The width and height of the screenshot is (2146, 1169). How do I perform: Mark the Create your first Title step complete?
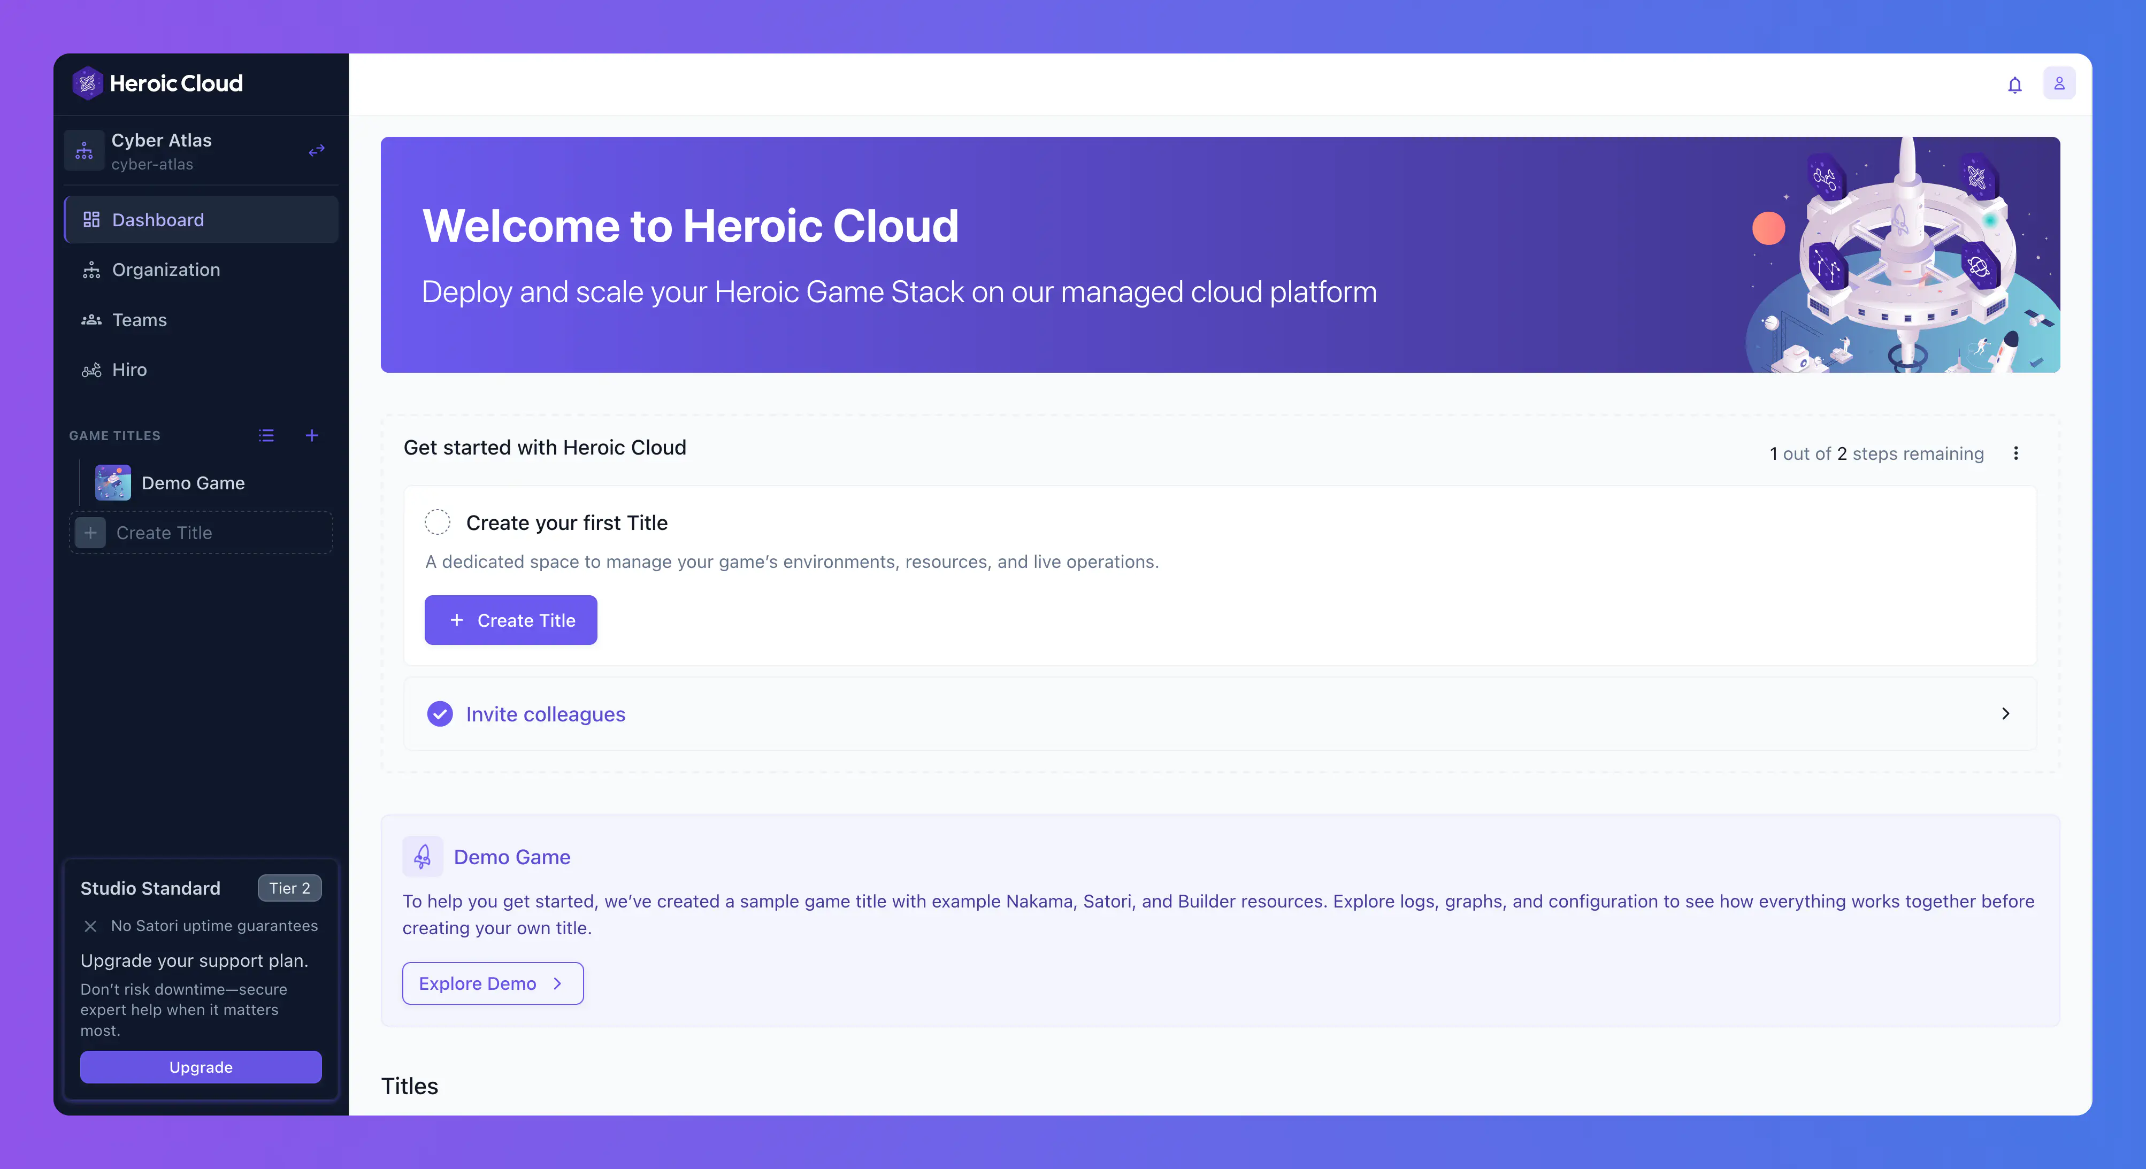pos(438,522)
